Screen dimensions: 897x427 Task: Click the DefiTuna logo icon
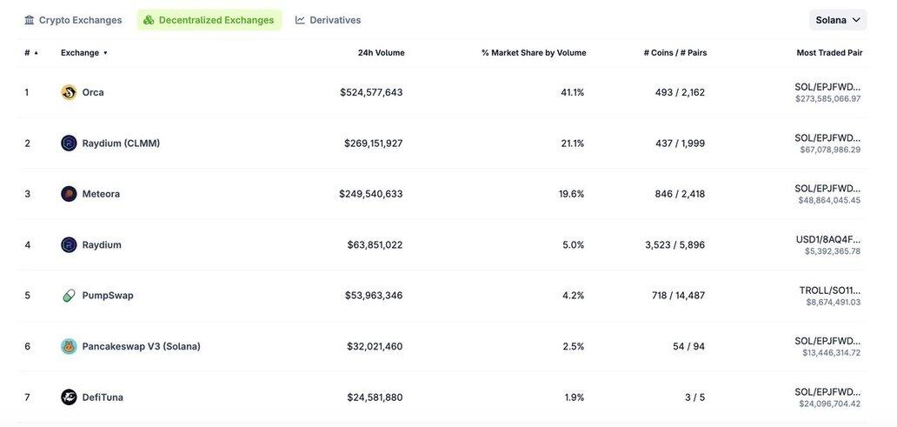69,397
